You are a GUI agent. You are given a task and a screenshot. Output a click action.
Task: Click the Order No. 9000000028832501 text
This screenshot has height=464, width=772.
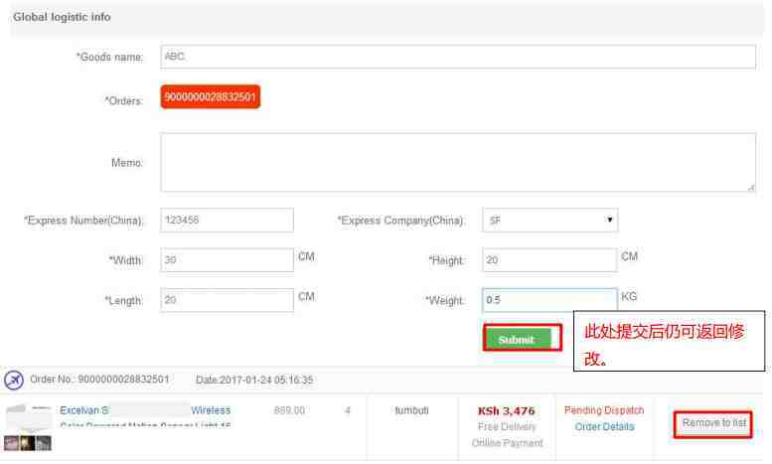(99, 380)
